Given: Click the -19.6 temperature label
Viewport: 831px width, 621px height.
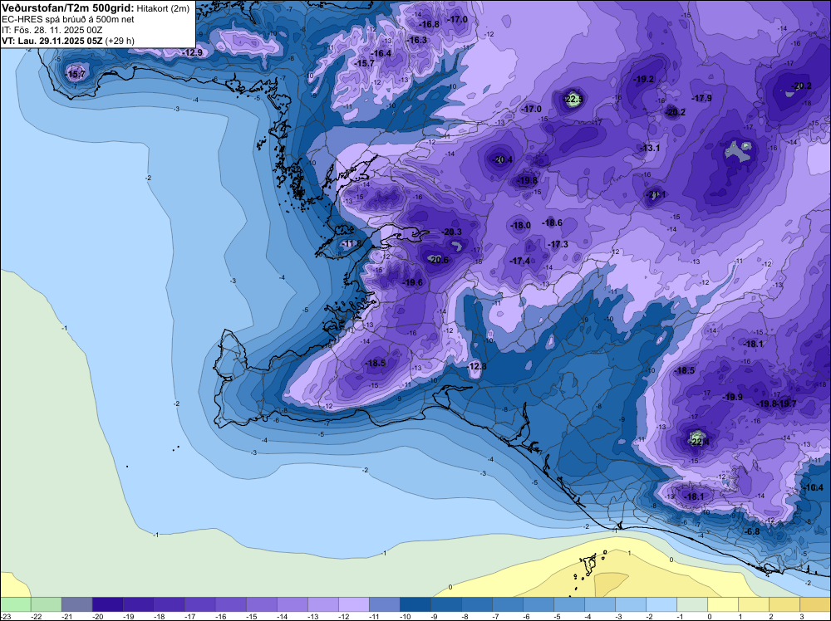Looking at the screenshot, I should point(413,283).
